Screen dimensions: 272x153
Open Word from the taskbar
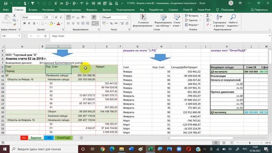coord(131,149)
